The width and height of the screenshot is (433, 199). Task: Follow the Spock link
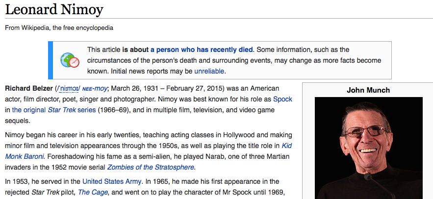282,99
